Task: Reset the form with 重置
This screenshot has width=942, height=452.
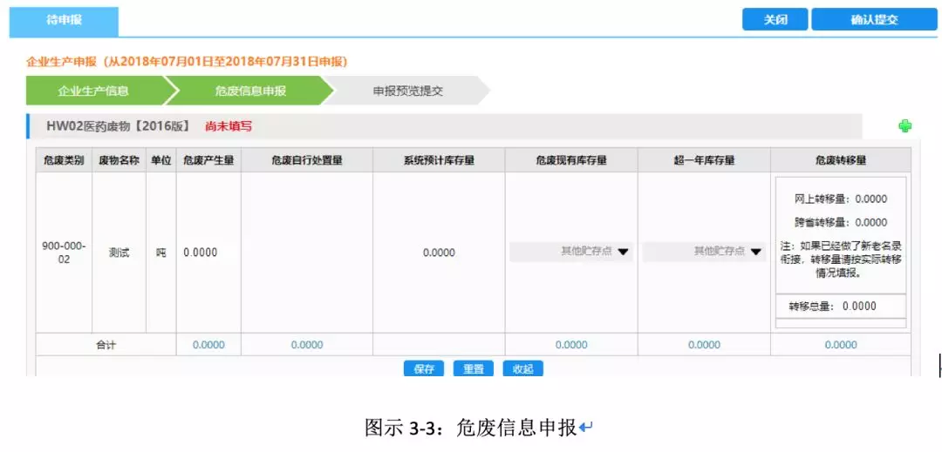Action: tap(474, 368)
